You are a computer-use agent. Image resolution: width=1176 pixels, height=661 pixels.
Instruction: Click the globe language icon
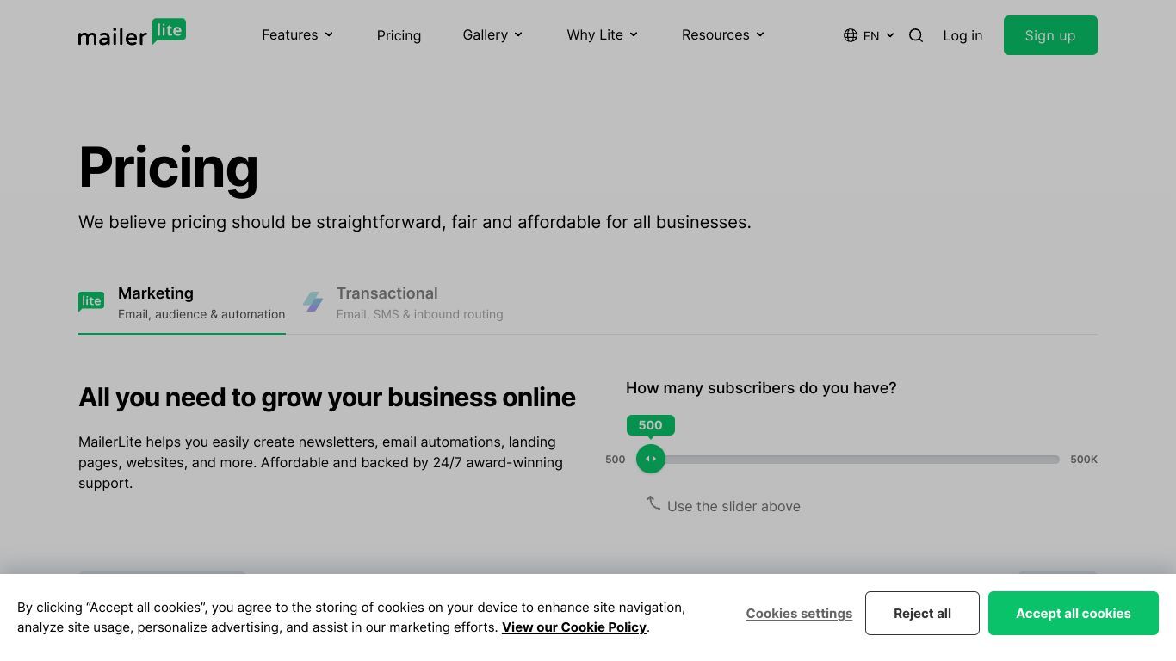pyautogui.click(x=851, y=35)
